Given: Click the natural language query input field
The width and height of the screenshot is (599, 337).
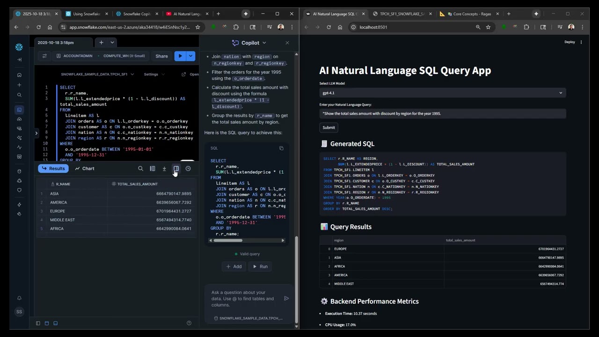Looking at the screenshot, I should [443, 113].
